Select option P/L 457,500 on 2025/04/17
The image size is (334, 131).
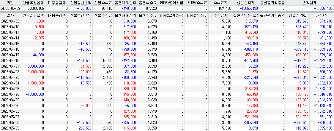[x=130, y=55]
